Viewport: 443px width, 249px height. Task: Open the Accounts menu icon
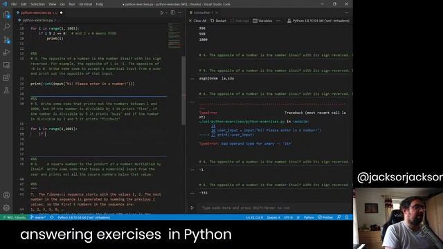pyautogui.click(x=6, y=195)
